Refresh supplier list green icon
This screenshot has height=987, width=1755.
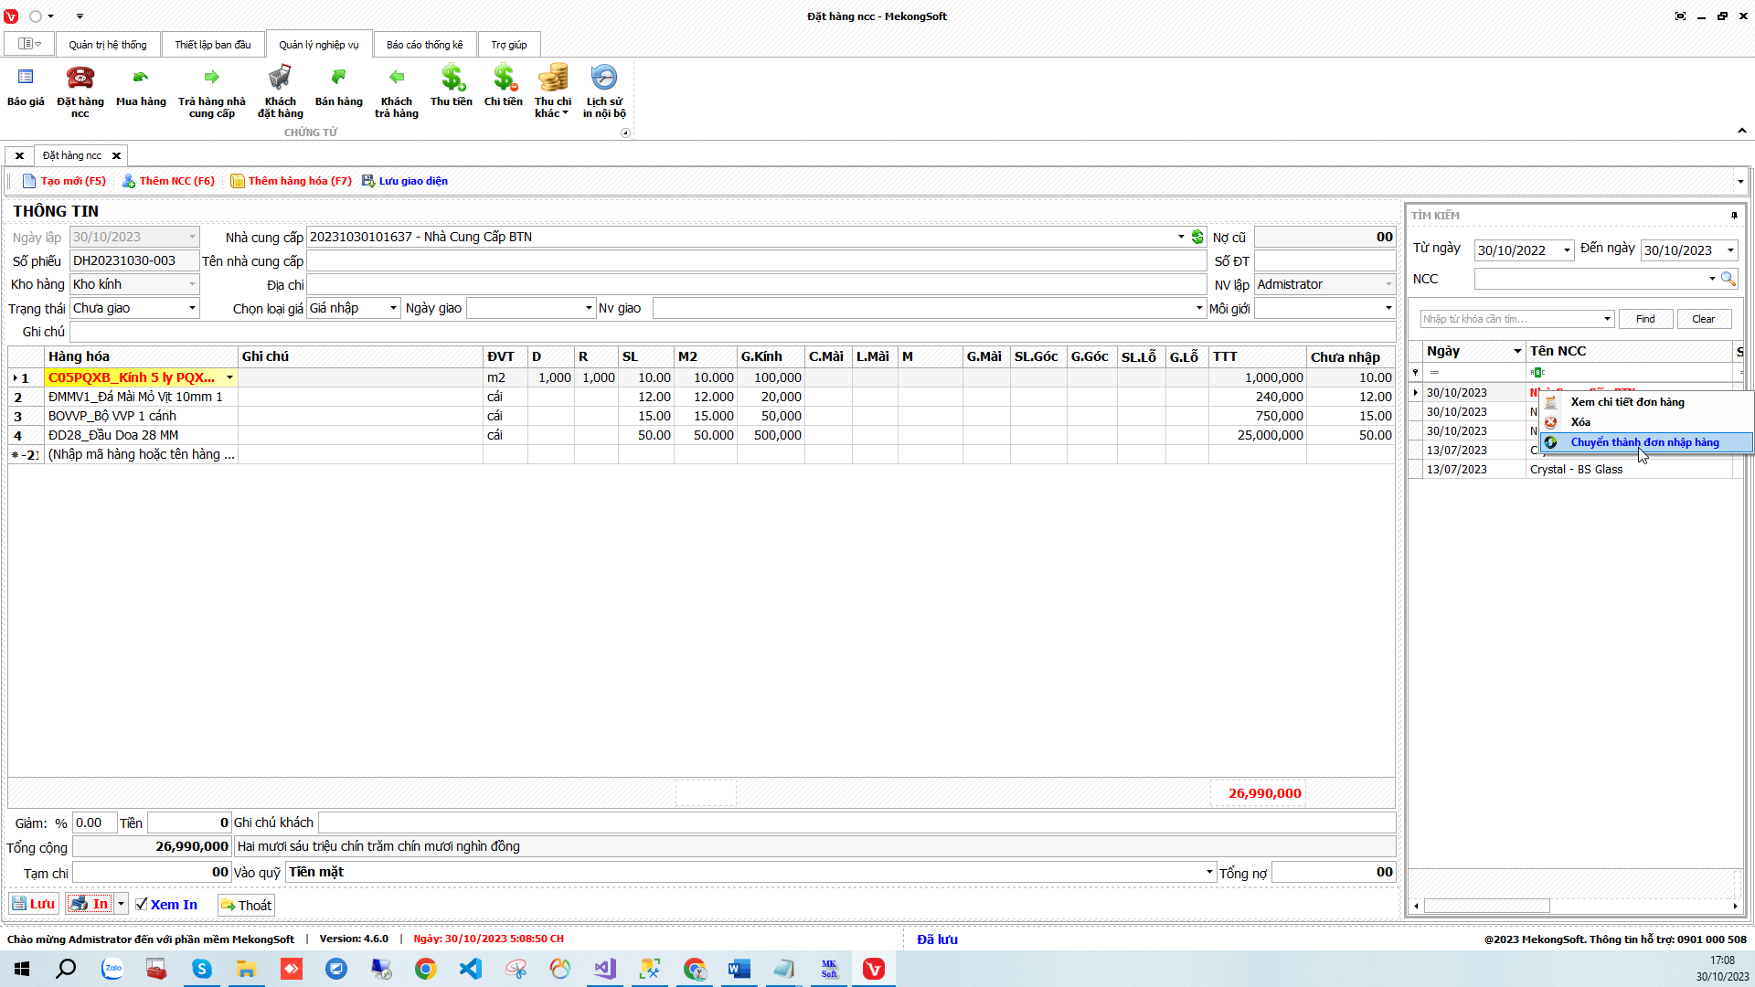coord(1197,238)
